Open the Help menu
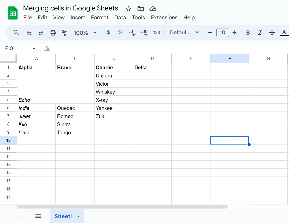 (x=189, y=18)
